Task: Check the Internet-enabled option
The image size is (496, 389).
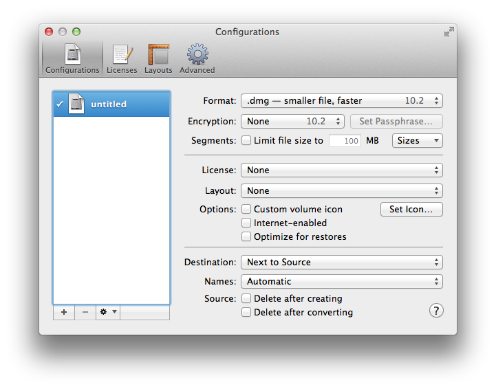Action: click(246, 223)
